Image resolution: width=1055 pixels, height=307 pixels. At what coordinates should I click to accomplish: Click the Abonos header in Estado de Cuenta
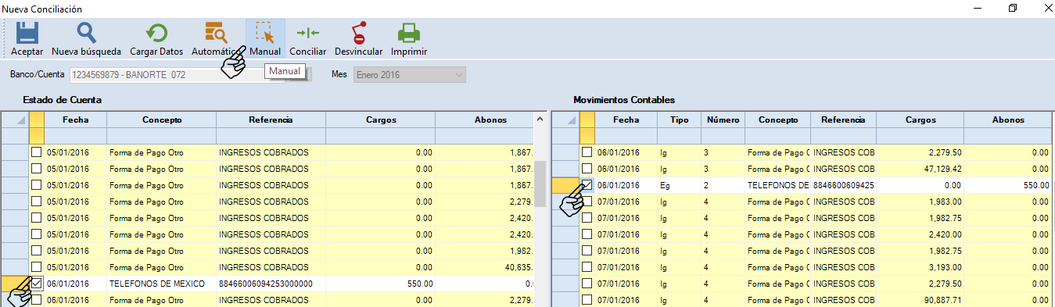490,120
